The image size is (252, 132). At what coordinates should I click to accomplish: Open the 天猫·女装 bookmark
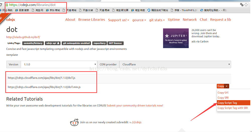(x=86, y=10)
